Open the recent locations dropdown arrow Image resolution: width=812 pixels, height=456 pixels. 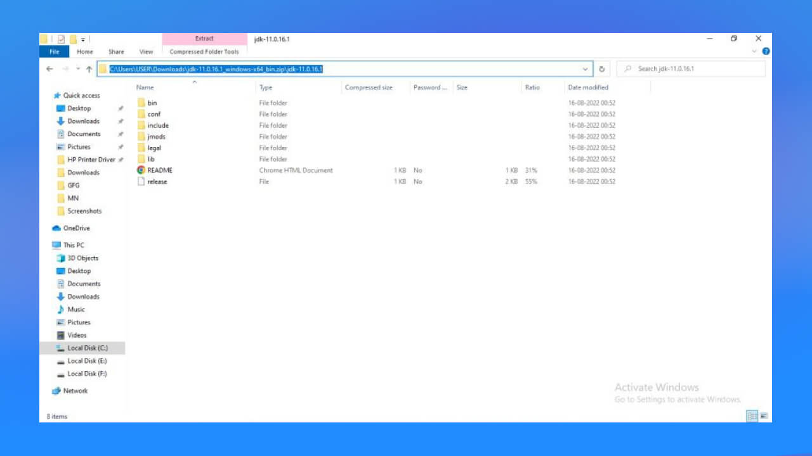(x=78, y=69)
